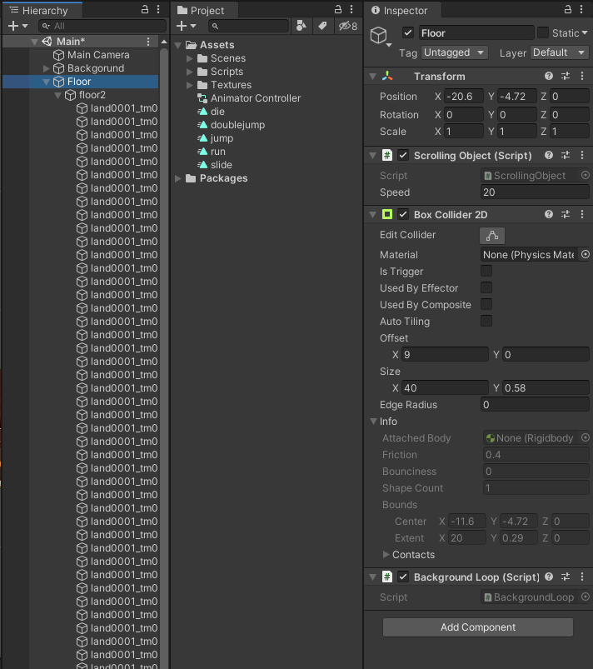The height and width of the screenshot is (669, 593).
Task: Disable Background Loop script checkbox
Action: pos(403,577)
